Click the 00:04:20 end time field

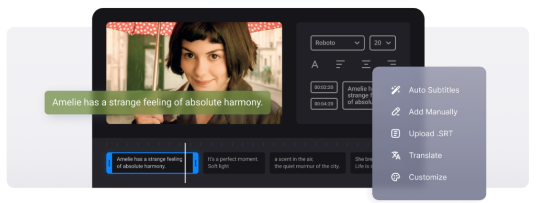pyautogui.click(x=324, y=104)
